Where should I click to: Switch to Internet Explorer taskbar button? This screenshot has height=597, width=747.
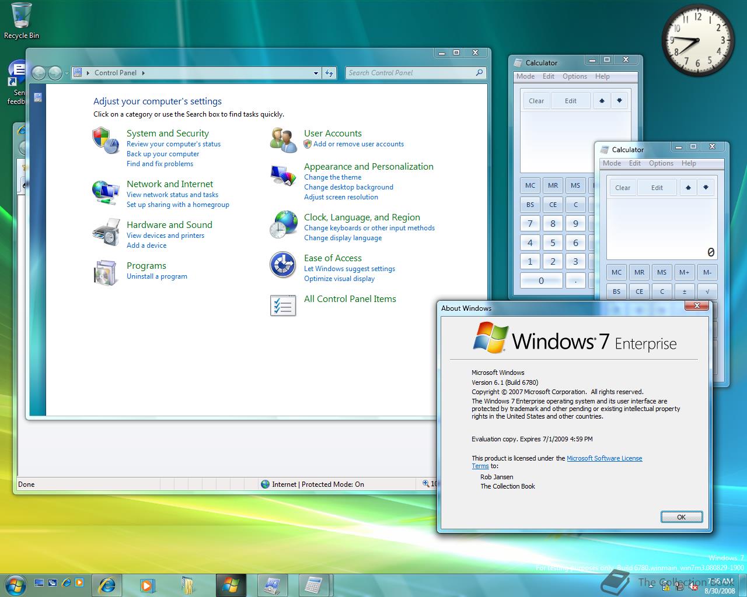click(107, 585)
